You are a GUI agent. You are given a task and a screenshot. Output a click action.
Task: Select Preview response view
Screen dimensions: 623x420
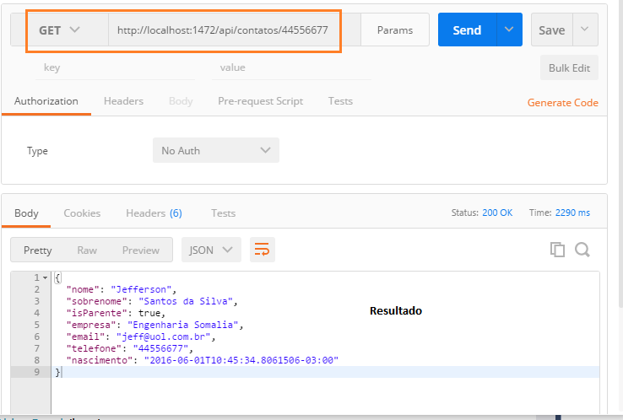(x=141, y=250)
